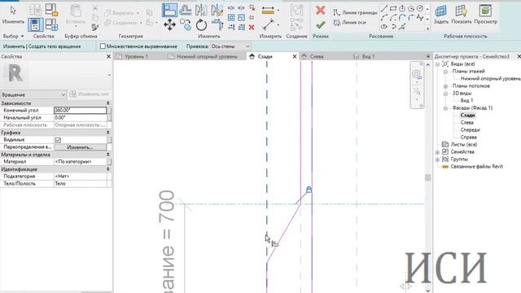Open Спереди elevation in project browser
Image resolution: width=521 pixels, height=293 pixels.
(471, 130)
